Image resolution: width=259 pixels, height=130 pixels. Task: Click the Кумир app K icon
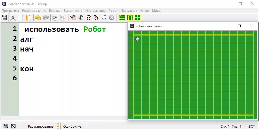coord(4,4)
